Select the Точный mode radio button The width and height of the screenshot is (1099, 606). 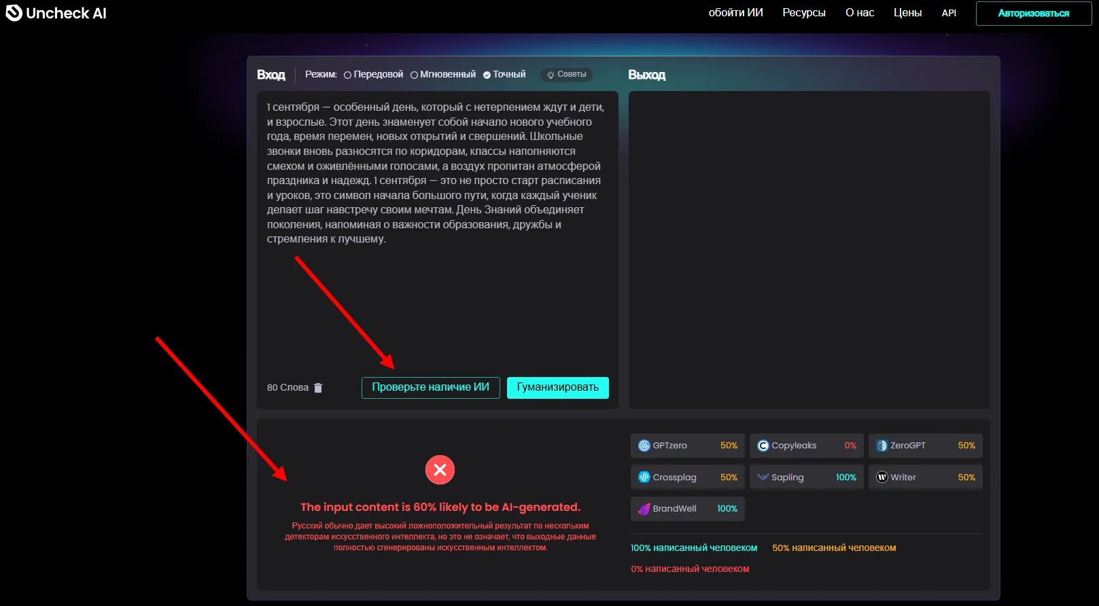point(487,75)
